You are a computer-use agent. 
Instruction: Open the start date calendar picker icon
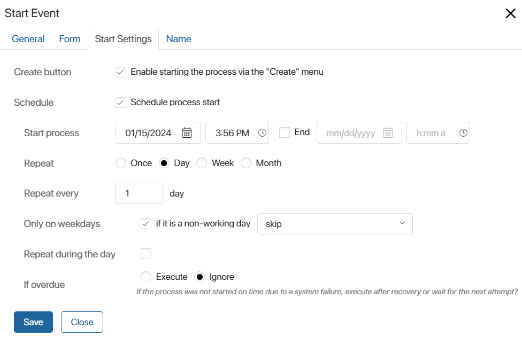click(x=187, y=132)
